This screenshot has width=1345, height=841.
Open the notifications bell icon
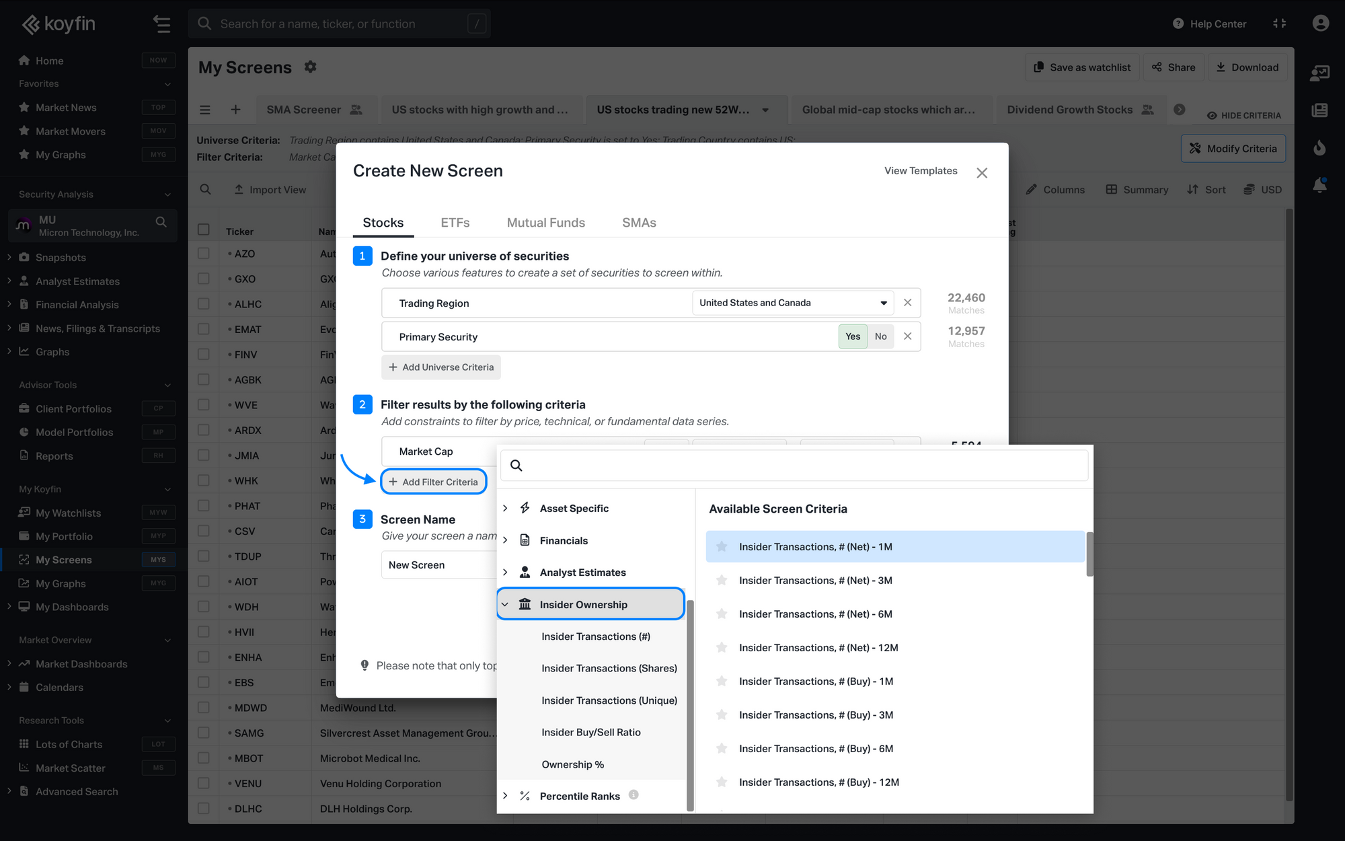pos(1319,185)
